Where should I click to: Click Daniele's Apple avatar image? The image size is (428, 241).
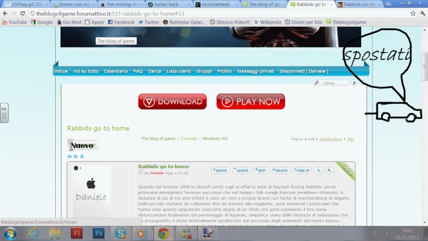pyautogui.click(x=91, y=183)
